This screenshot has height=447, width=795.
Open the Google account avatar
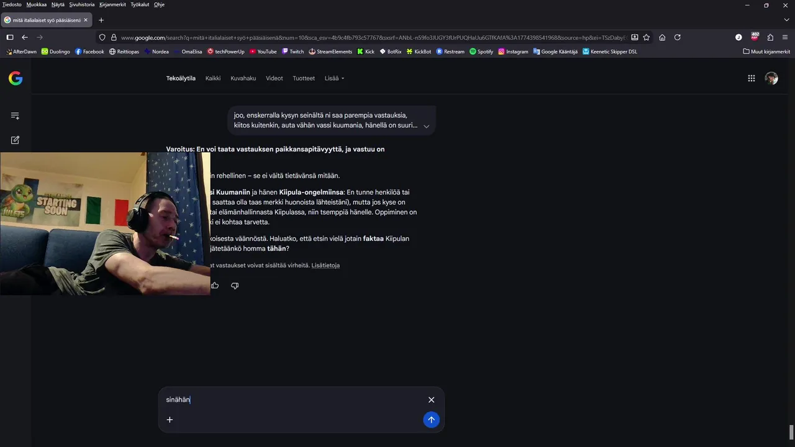click(771, 78)
